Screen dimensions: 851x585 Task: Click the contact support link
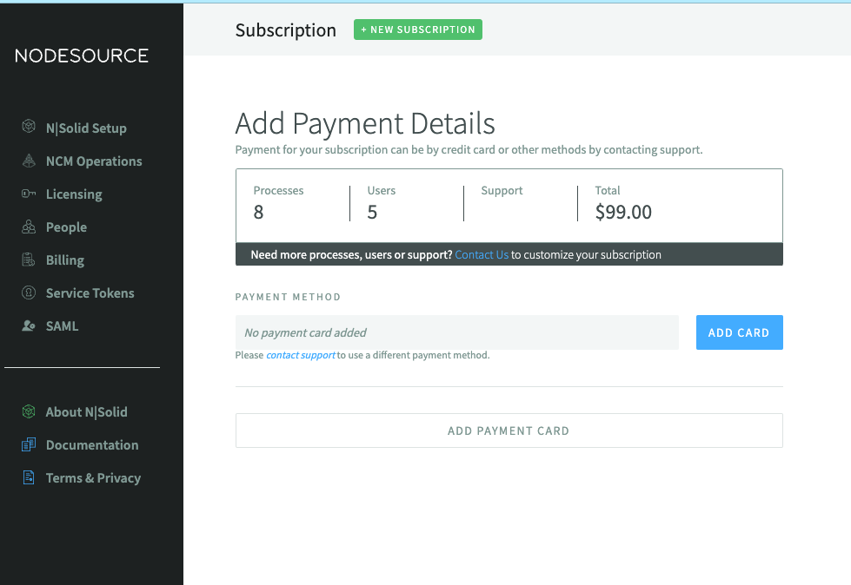300,354
